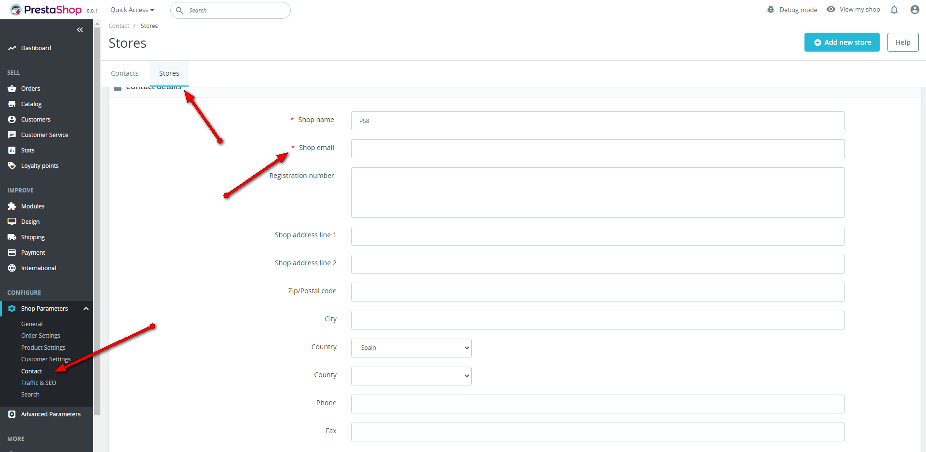Collapse the sidebar with double-chevron icon
Image resolution: width=926 pixels, height=452 pixels.
pyautogui.click(x=80, y=30)
